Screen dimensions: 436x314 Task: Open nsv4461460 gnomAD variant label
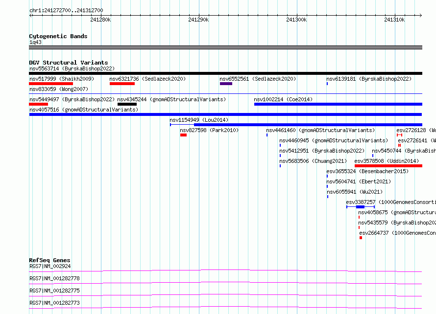[x=320, y=130]
